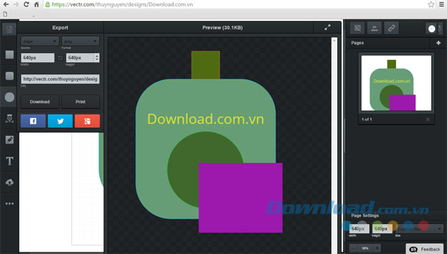Click the shareable URL field
The width and height of the screenshot is (447, 254).
click(x=60, y=79)
